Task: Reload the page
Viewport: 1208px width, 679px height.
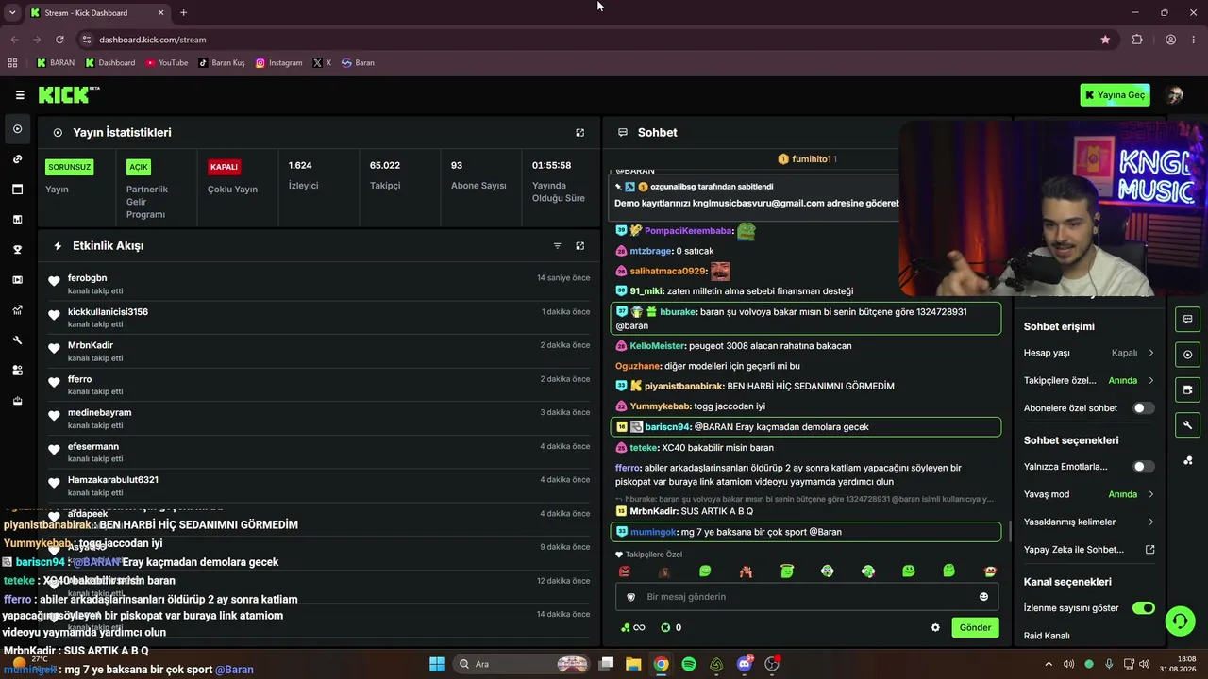Action: pyautogui.click(x=59, y=40)
